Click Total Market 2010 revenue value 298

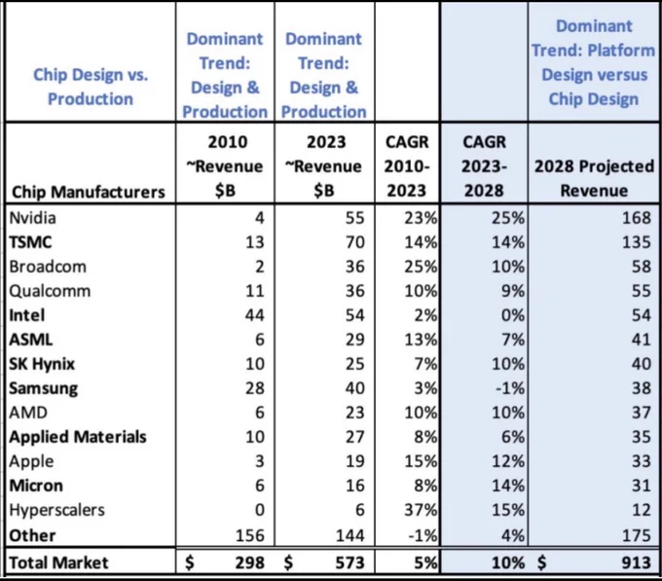click(250, 563)
